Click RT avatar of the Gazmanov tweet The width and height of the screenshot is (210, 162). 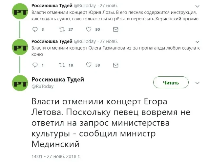(x=19, y=48)
